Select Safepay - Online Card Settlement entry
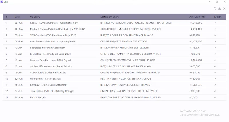The image size is (229, 122). click(x=49, y=85)
